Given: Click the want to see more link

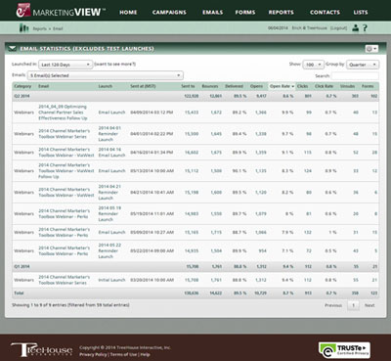Looking at the screenshot, I should click(x=115, y=65).
